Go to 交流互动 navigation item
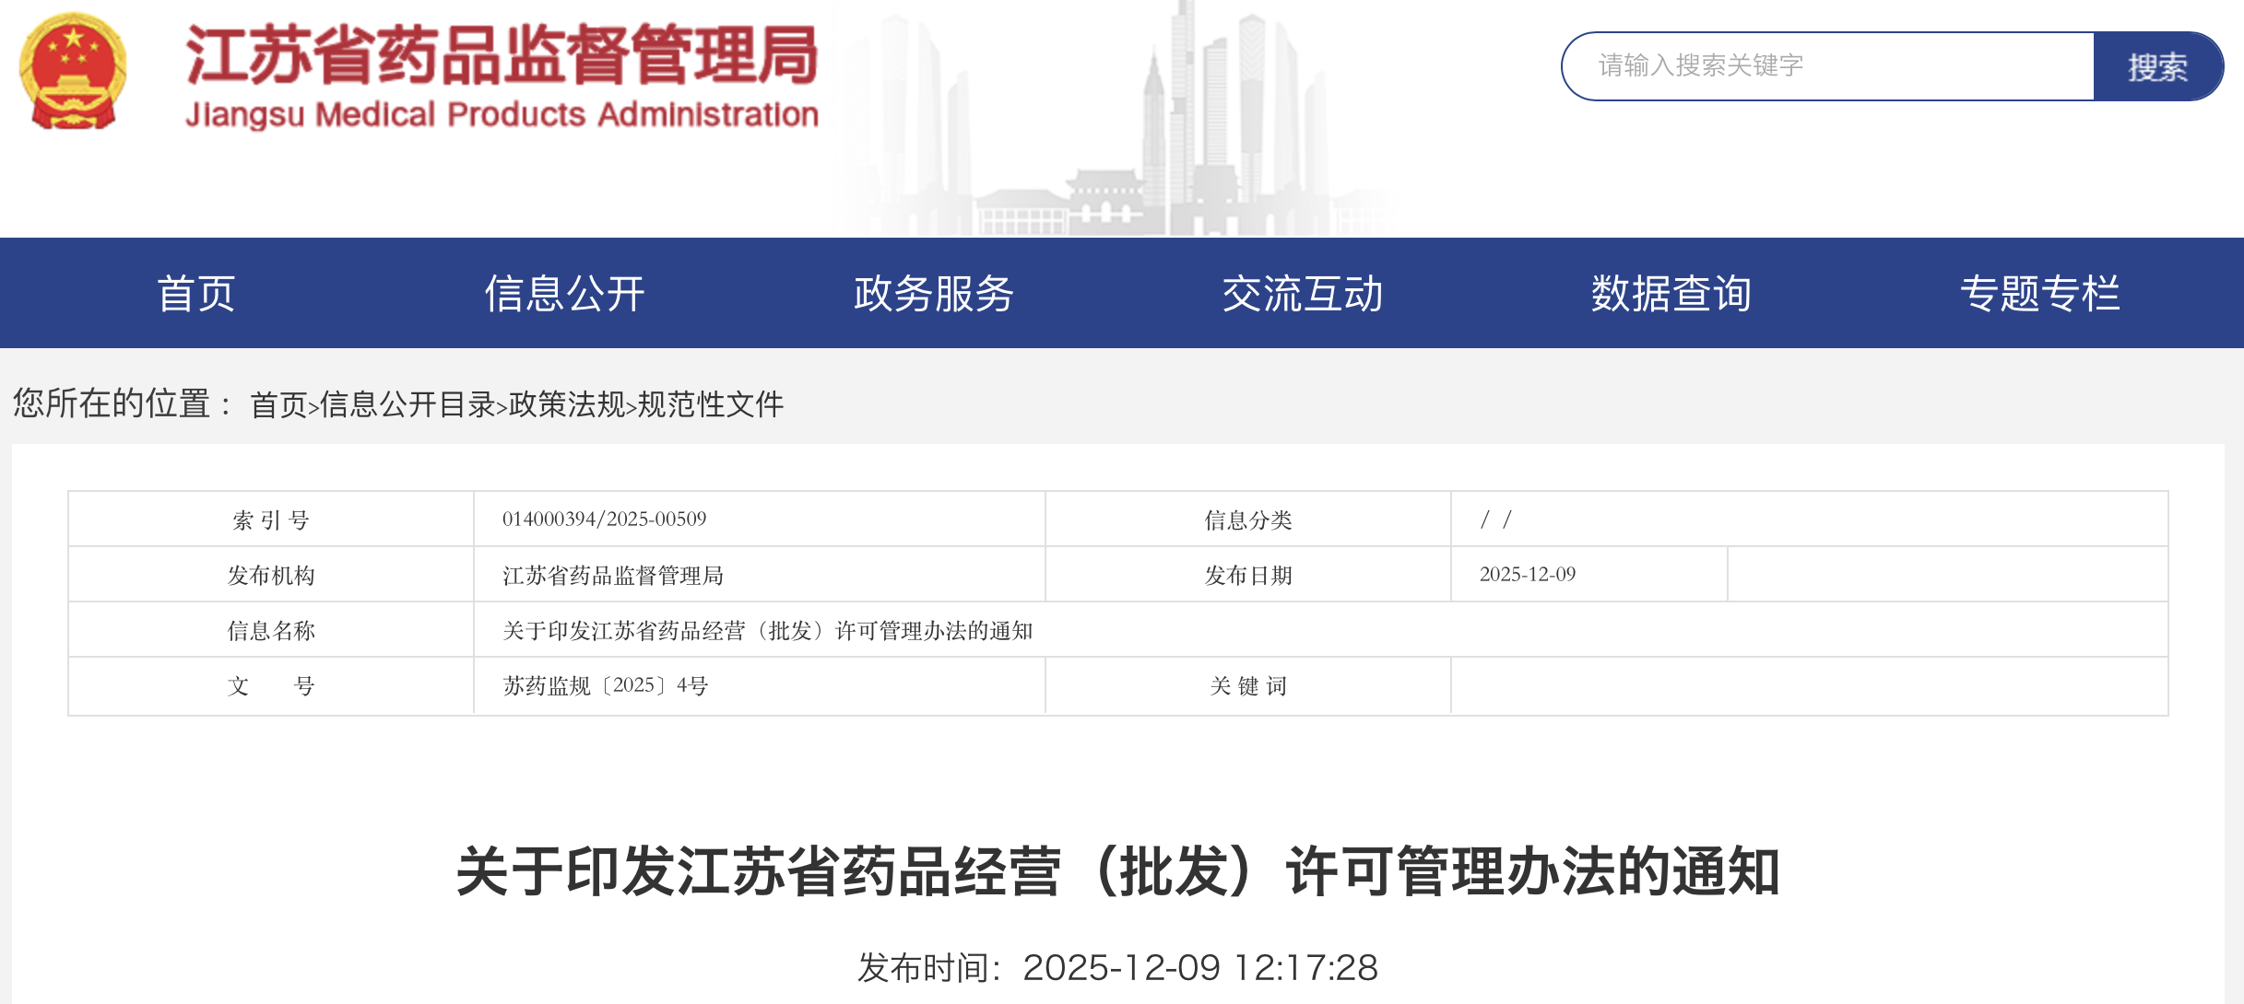 1302,294
